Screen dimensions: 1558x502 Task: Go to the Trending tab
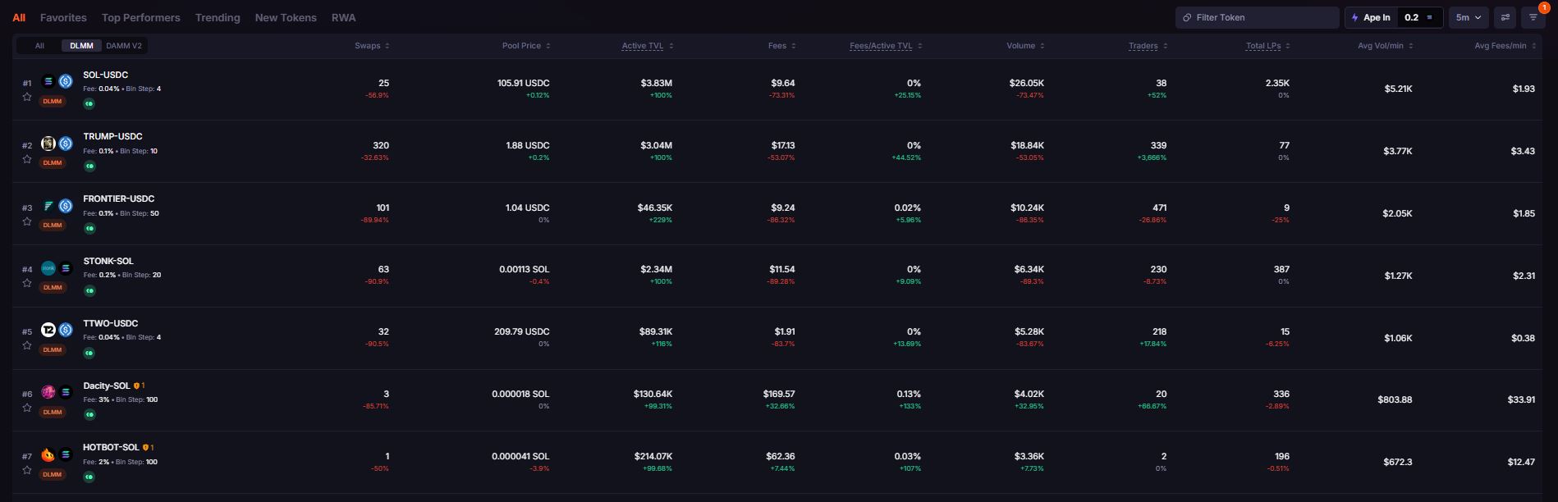(x=218, y=17)
